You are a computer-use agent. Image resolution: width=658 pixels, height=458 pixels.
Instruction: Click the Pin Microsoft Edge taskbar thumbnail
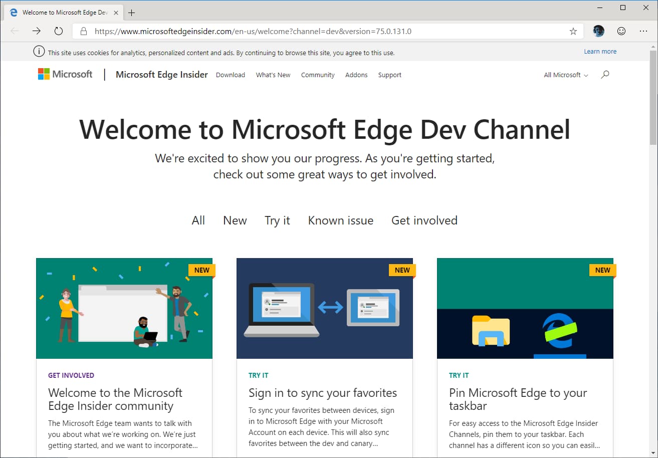click(525, 308)
